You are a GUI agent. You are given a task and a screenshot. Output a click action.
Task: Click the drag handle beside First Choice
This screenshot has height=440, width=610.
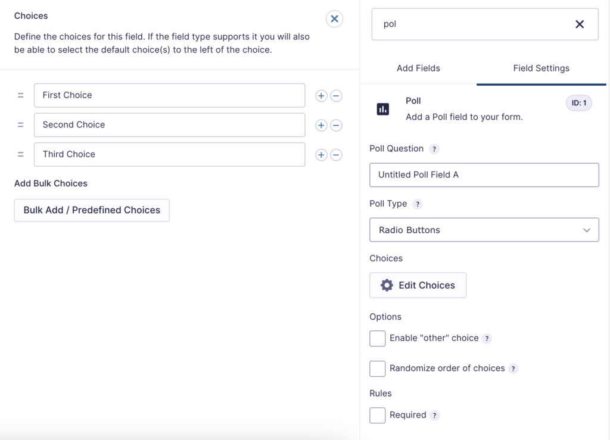20,95
